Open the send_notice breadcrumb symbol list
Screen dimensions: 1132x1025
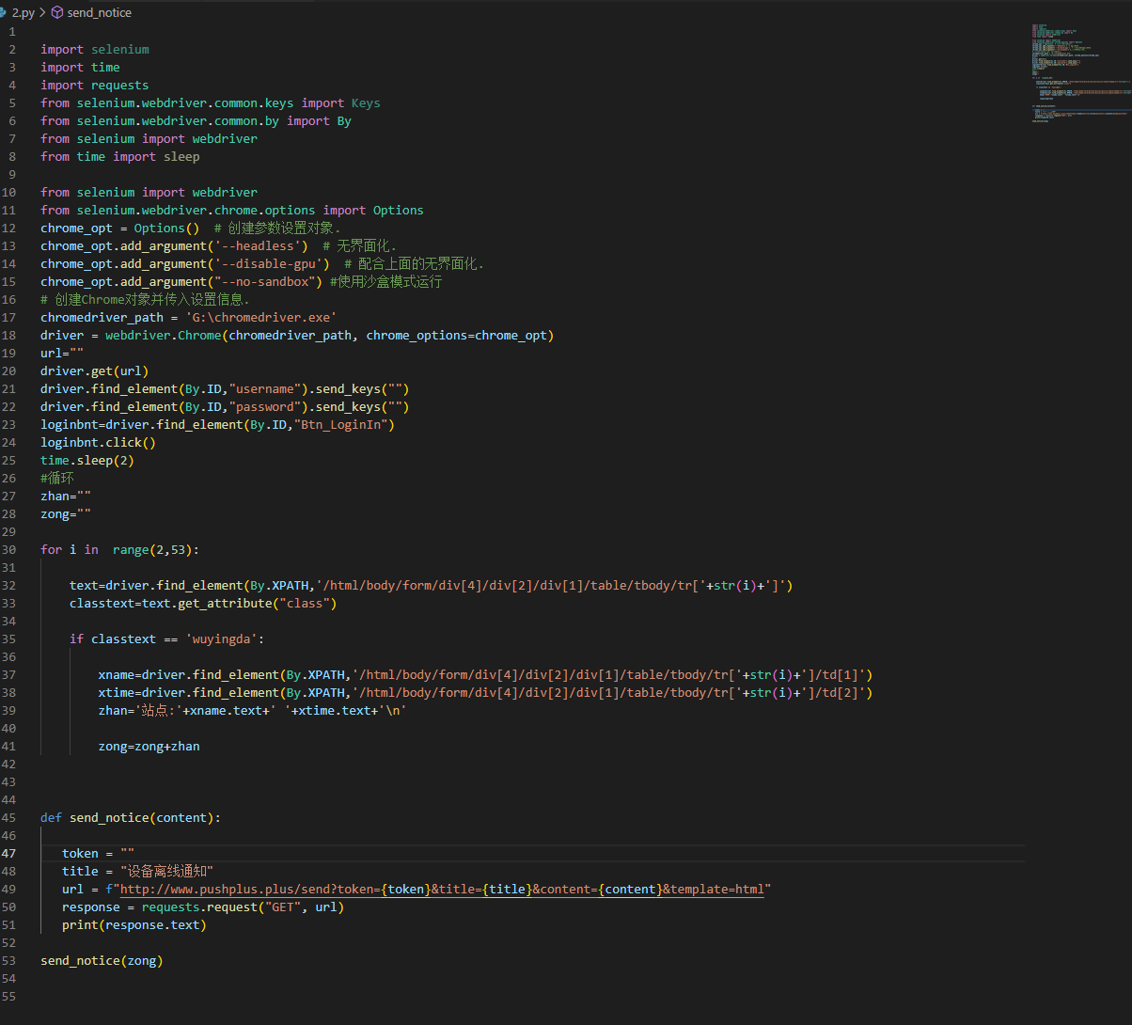pyautogui.click(x=100, y=13)
